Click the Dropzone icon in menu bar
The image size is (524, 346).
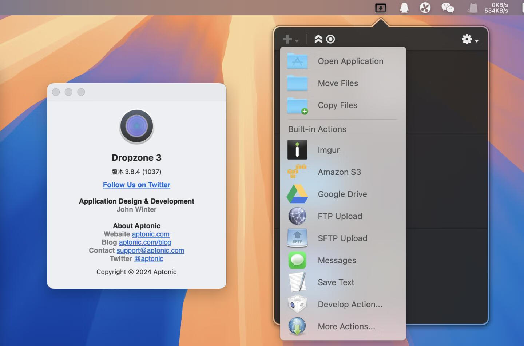(381, 8)
